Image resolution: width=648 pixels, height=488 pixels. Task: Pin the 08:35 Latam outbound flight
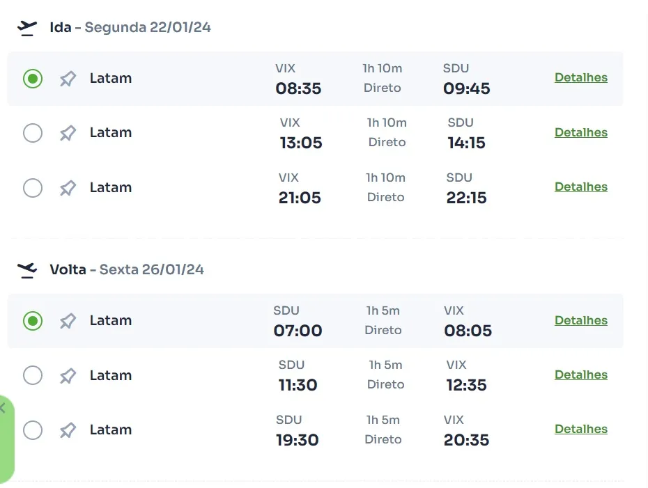point(68,79)
